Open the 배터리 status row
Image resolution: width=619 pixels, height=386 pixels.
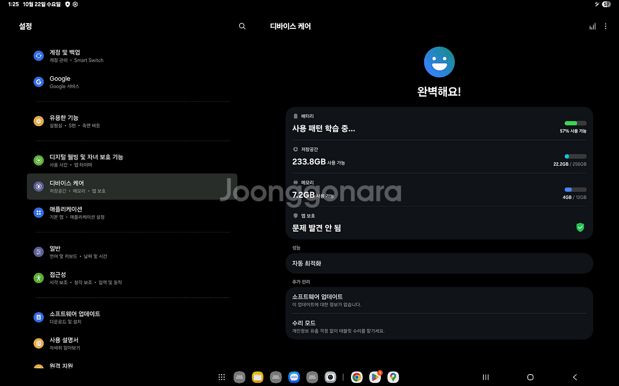439,124
